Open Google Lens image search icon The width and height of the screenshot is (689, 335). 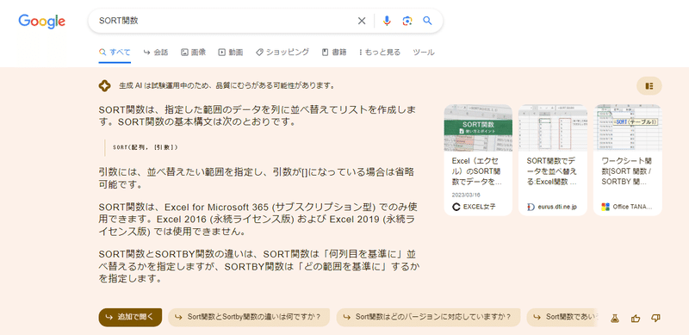click(407, 21)
